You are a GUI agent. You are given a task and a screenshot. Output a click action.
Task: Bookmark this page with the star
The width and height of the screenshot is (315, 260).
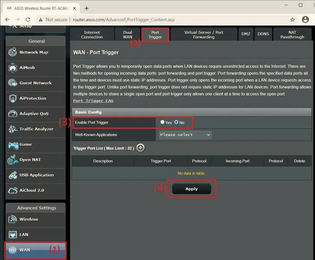292,19
